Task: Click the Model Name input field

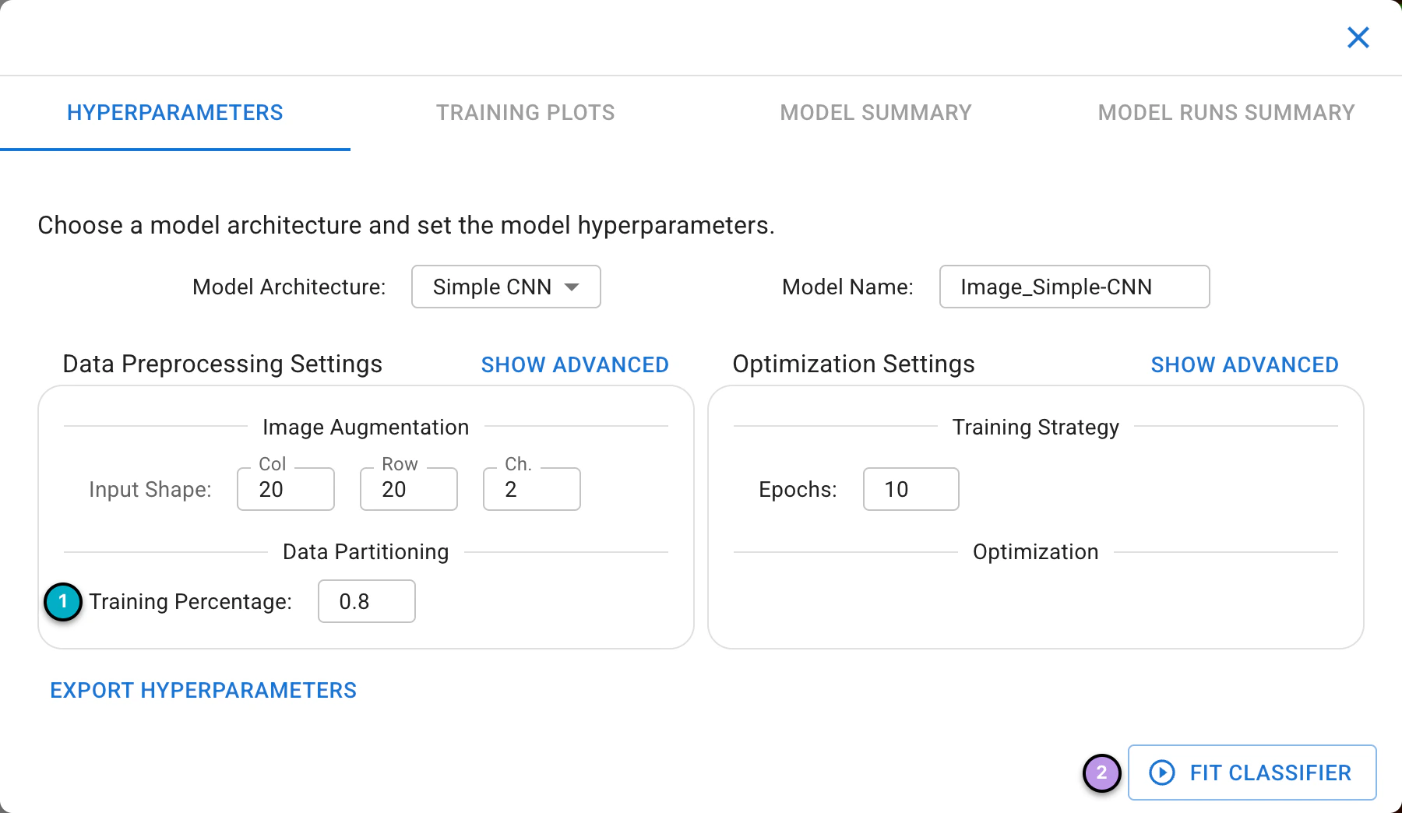Action: point(1075,287)
